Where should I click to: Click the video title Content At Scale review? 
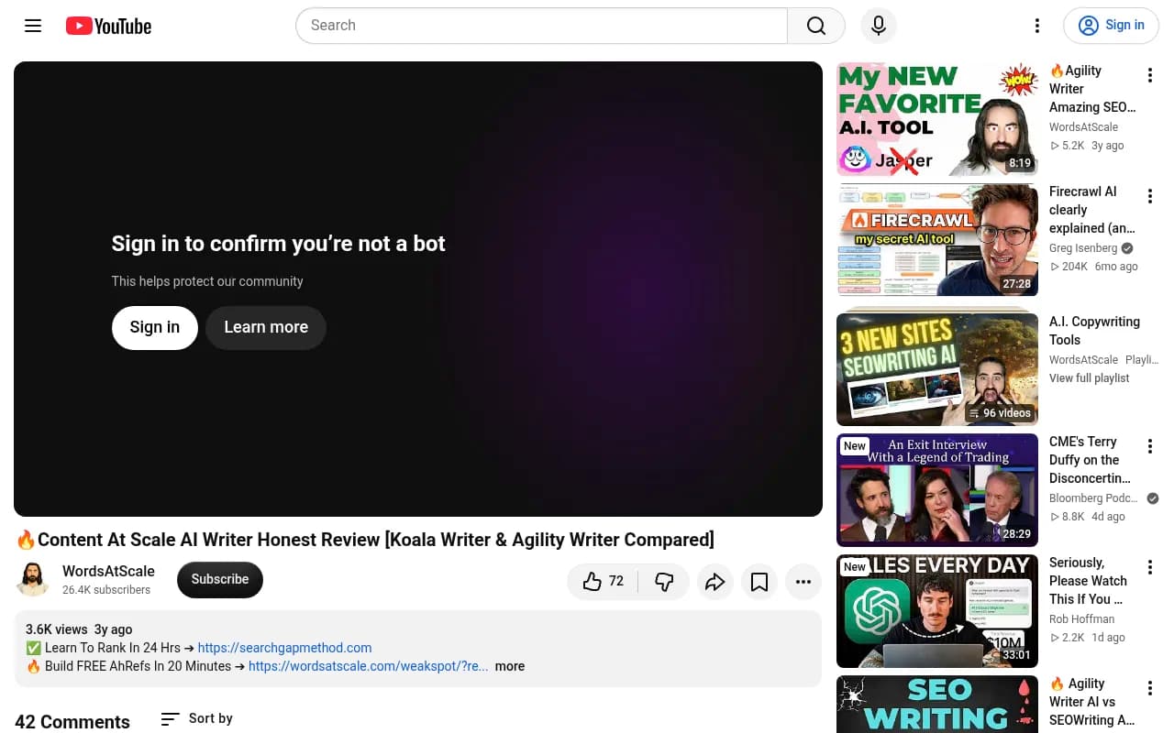click(365, 540)
